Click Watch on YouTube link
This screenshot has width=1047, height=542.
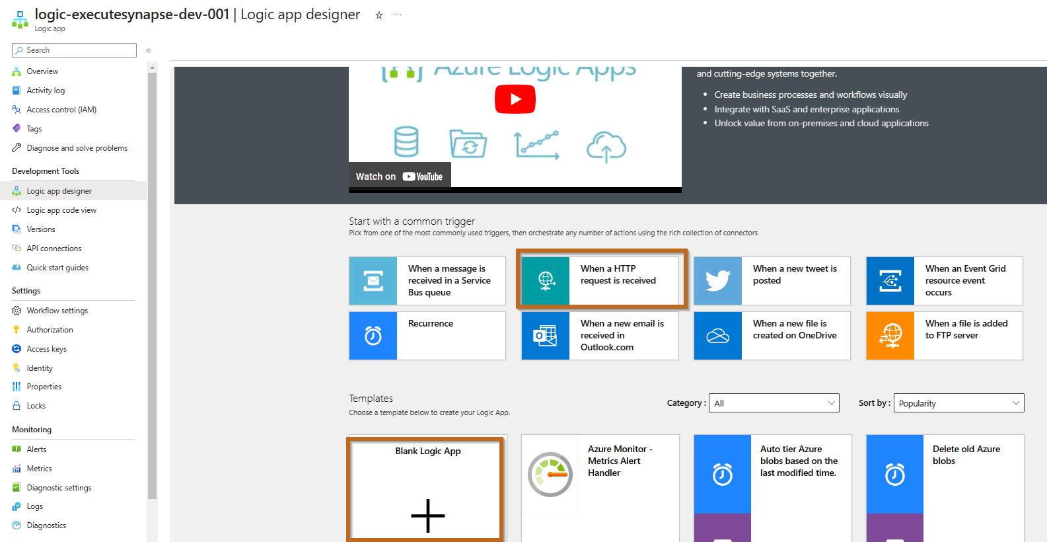tap(400, 176)
